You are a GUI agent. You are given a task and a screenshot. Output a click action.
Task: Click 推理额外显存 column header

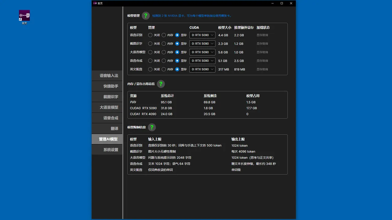(x=244, y=28)
